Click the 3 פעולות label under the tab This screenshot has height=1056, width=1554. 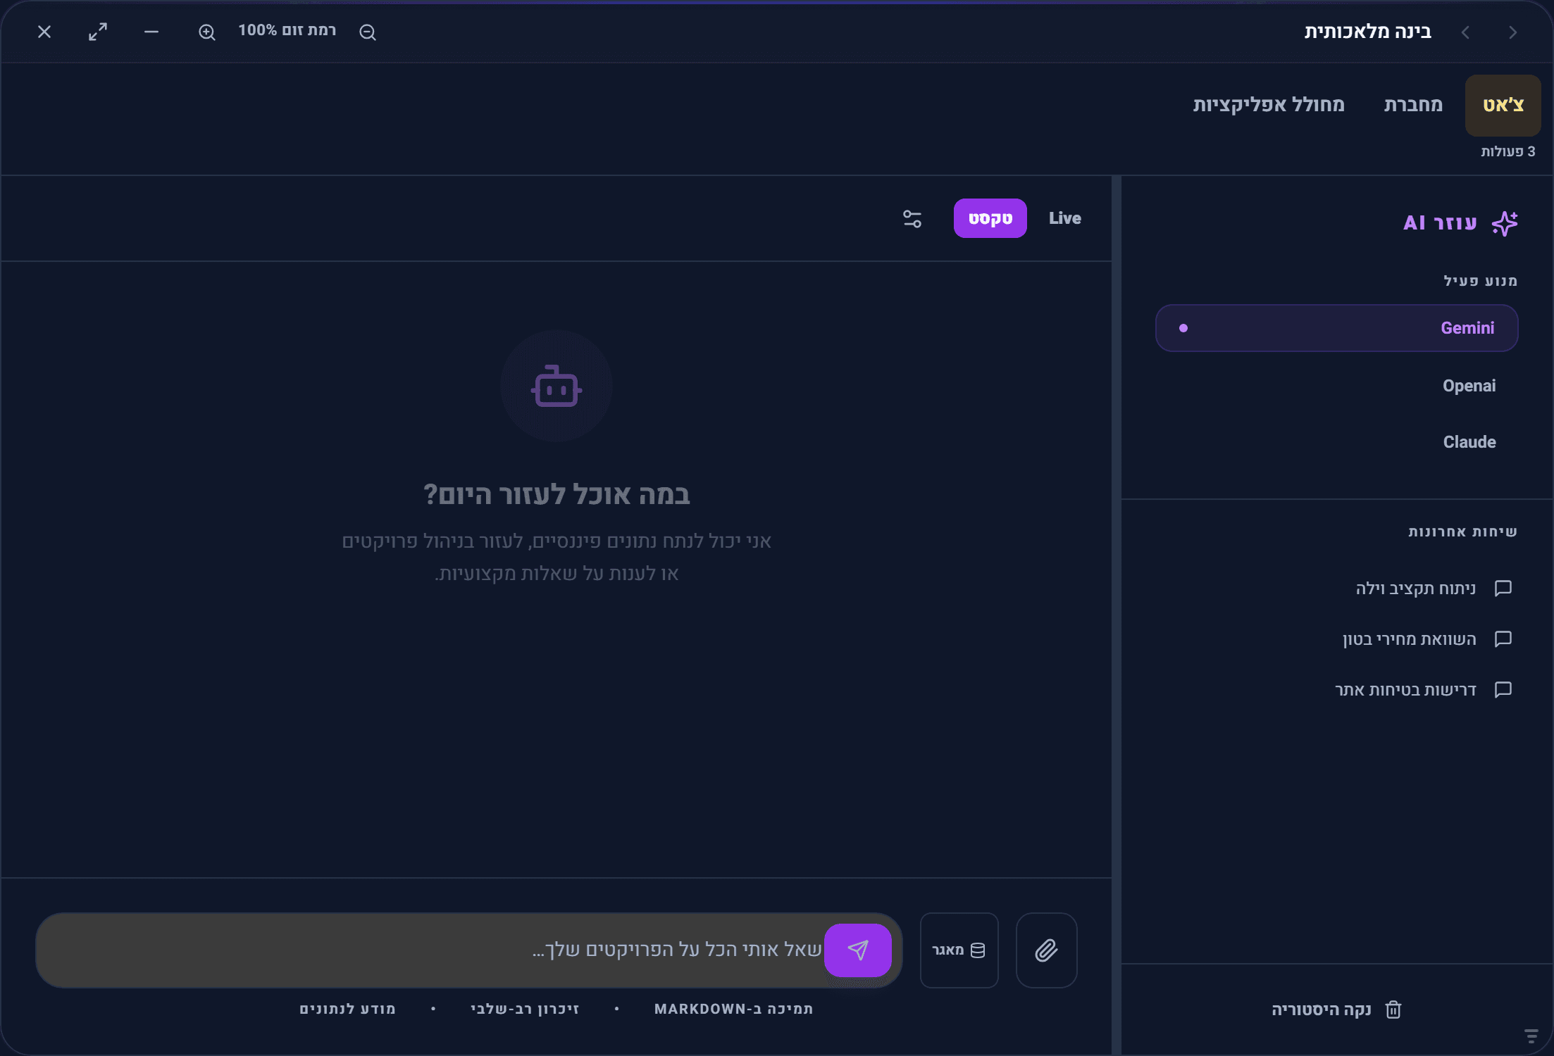tap(1508, 151)
